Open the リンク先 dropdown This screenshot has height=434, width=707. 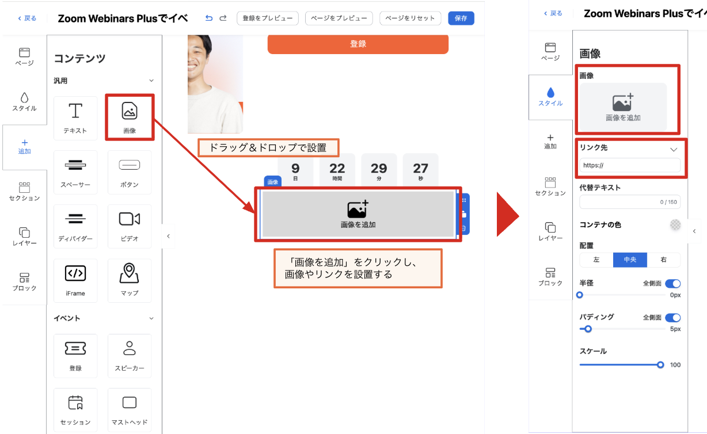tap(674, 149)
